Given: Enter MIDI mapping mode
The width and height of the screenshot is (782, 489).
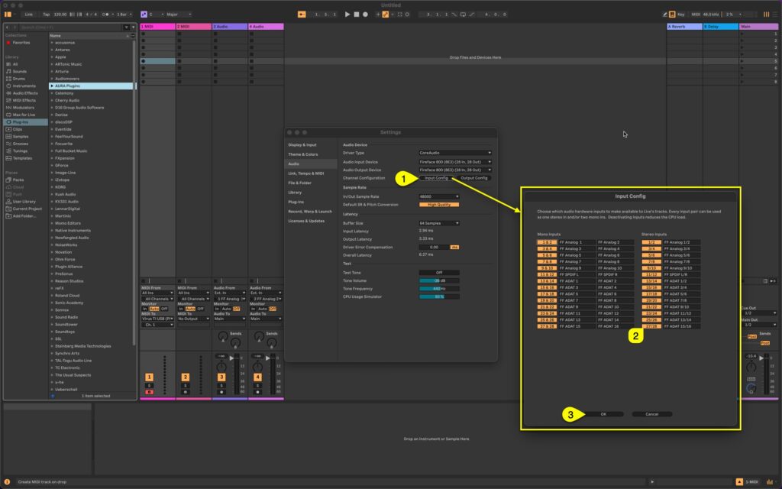Looking at the screenshot, I should pyautogui.click(x=696, y=14).
